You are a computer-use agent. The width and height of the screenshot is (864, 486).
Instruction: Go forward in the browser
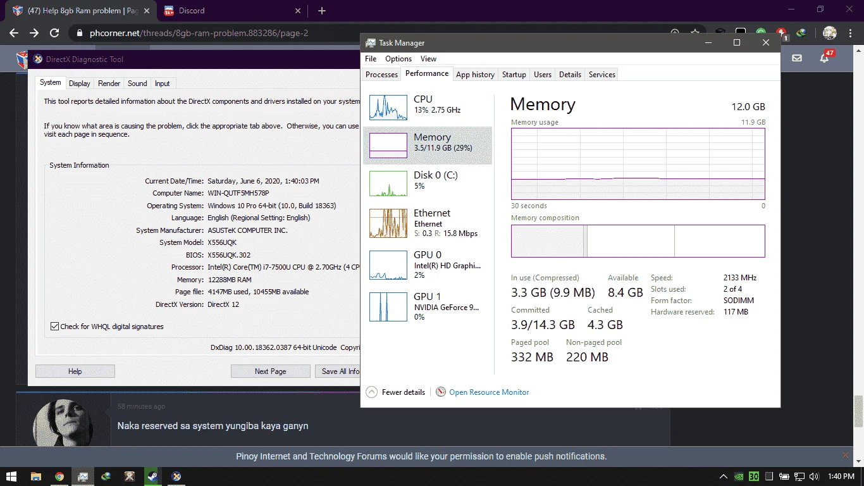tap(34, 33)
